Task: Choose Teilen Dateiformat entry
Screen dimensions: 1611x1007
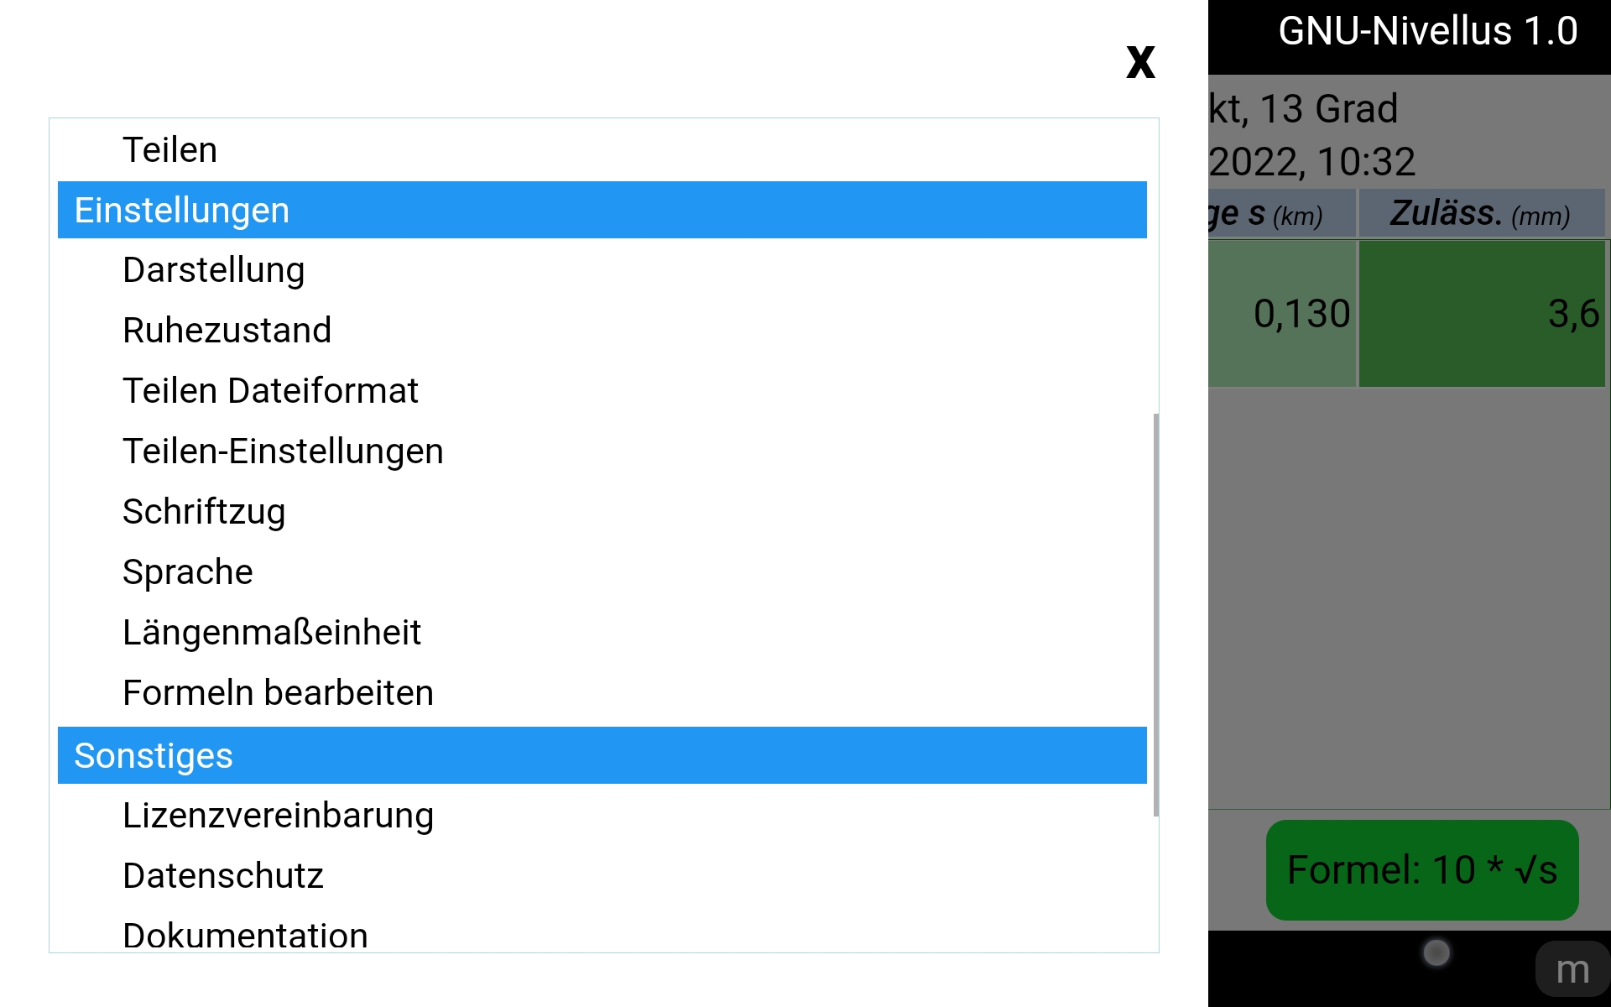Action: (270, 391)
